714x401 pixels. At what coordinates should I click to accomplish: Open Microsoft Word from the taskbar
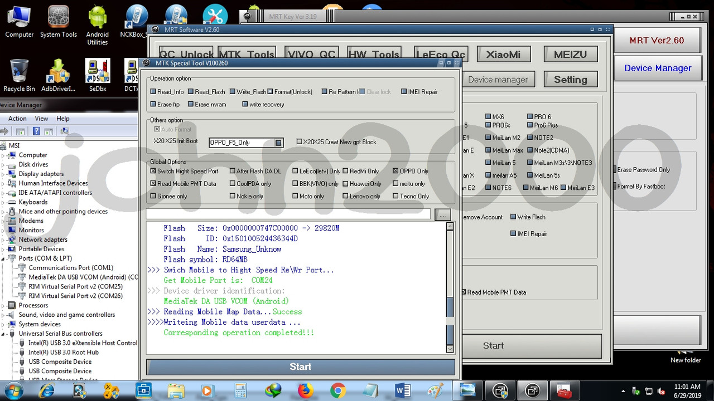[402, 391]
